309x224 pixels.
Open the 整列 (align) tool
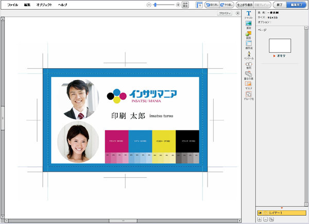[x=249, y=65]
